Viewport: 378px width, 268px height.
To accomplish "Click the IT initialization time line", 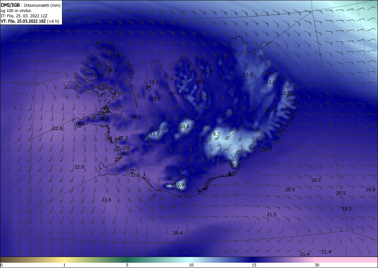I will [x=24, y=16].
